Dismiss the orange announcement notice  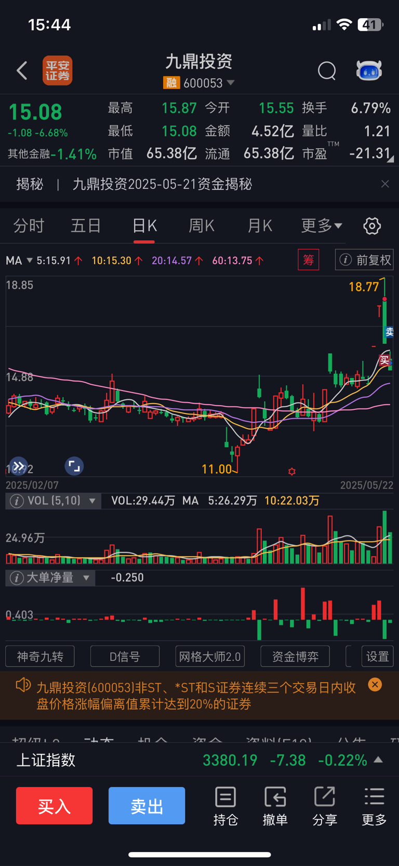pyautogui.click(x=375, y=684)
